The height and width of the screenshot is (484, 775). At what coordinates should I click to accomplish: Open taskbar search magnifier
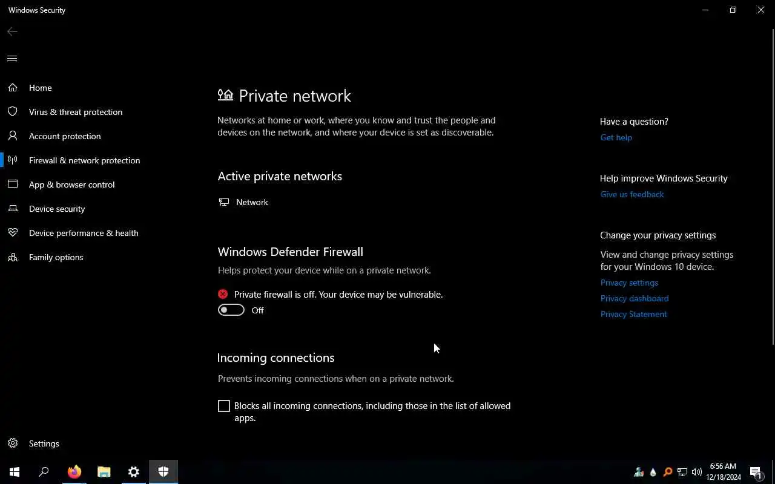coord(44,472)
